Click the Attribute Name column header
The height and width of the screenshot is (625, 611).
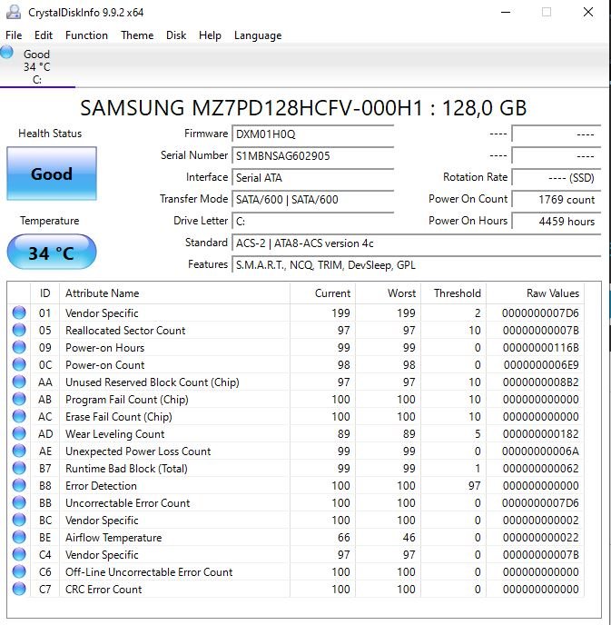[x=174, y=293]
